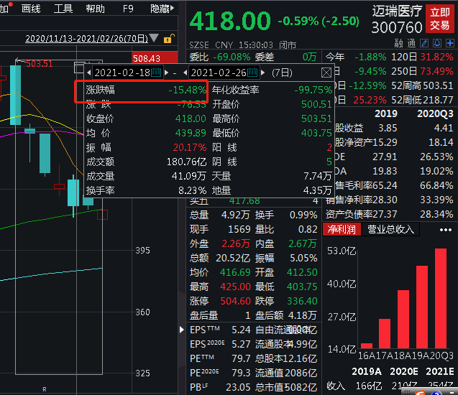458x395 pixels.
Task: Click the red 立即交易 button
Action: [440, 19]
